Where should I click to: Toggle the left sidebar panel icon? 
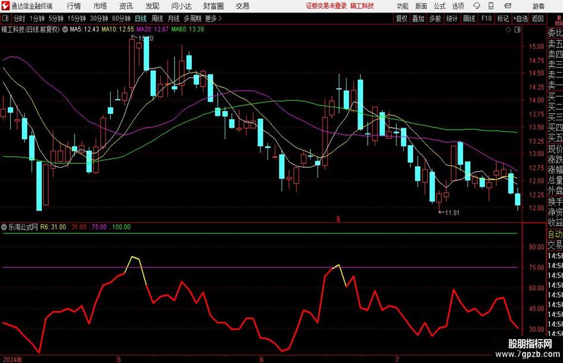coord(5,18)
